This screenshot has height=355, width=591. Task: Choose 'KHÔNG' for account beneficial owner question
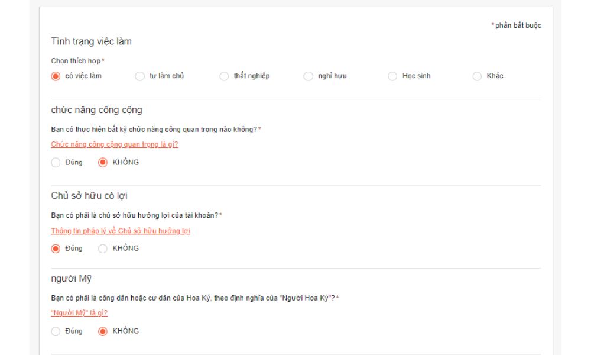(x=103, y=248)
